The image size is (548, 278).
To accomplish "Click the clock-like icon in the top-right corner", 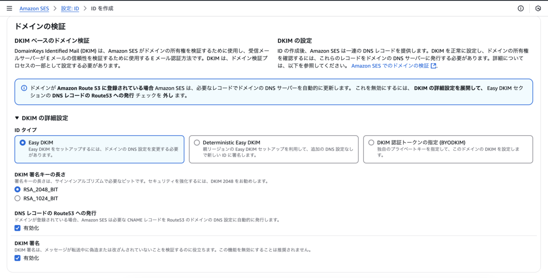I will pyautogui.click(x=538, y=8).
